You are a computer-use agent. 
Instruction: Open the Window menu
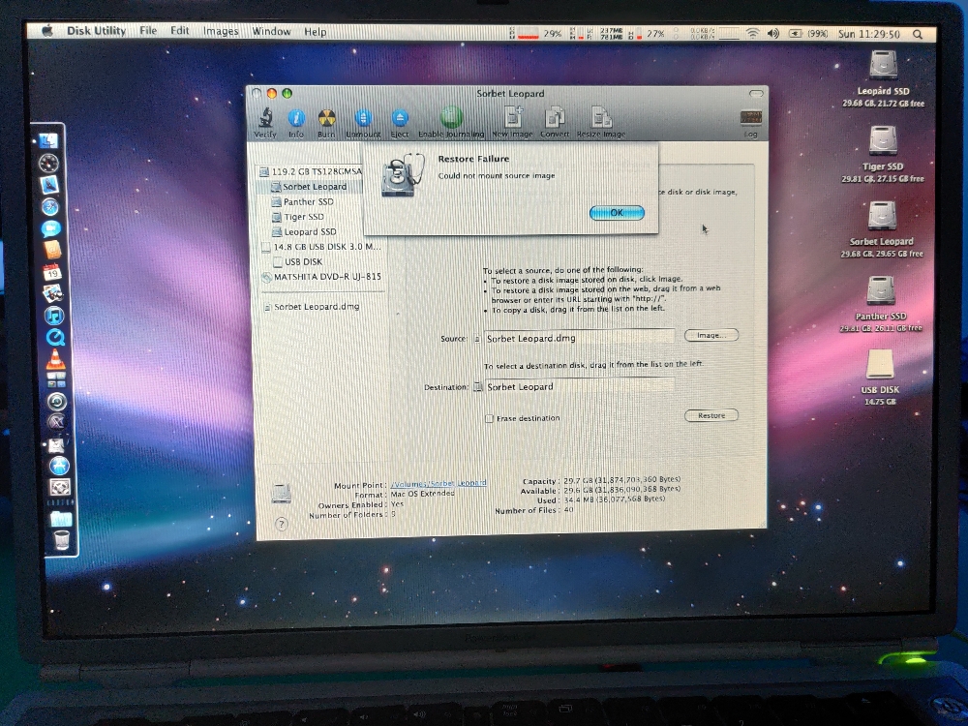point(271,31)
